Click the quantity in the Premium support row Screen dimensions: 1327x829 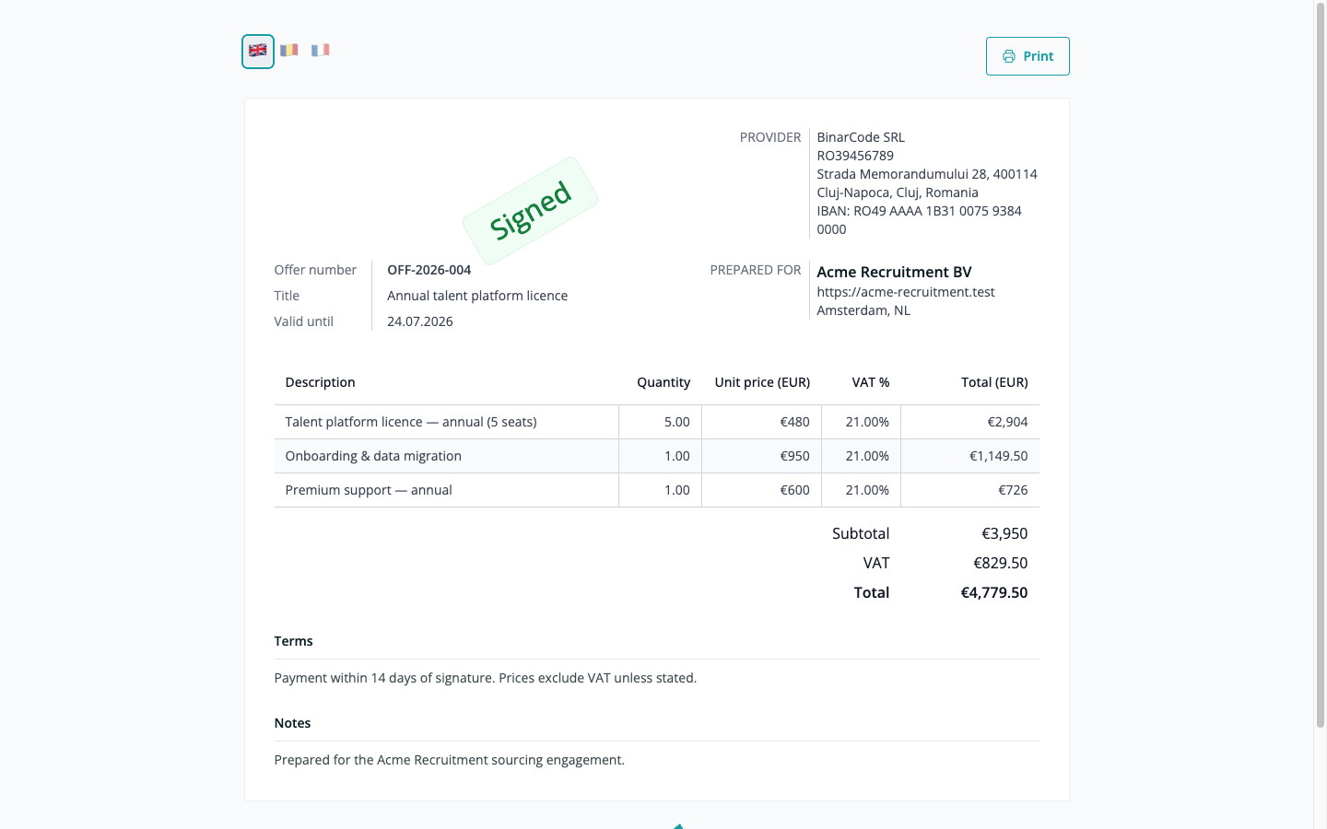click(x=676, y=490)
